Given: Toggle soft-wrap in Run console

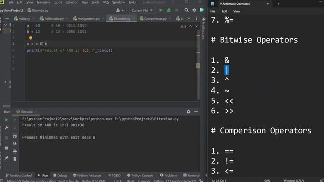Looking at the screenshot, I should (15, 135).
